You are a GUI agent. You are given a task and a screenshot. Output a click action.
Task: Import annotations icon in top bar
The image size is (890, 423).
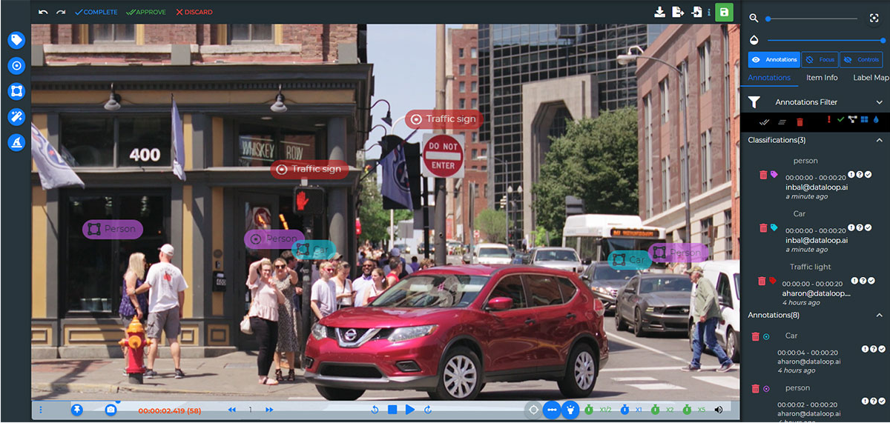(696, 12)
